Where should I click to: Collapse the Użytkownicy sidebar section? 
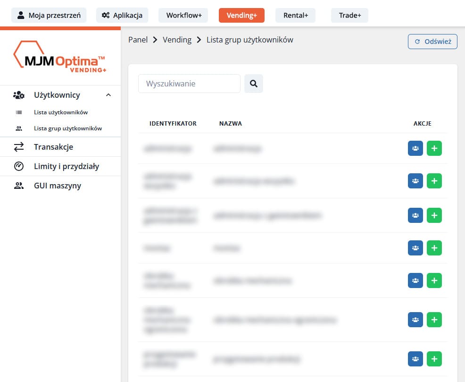(108, 95)
